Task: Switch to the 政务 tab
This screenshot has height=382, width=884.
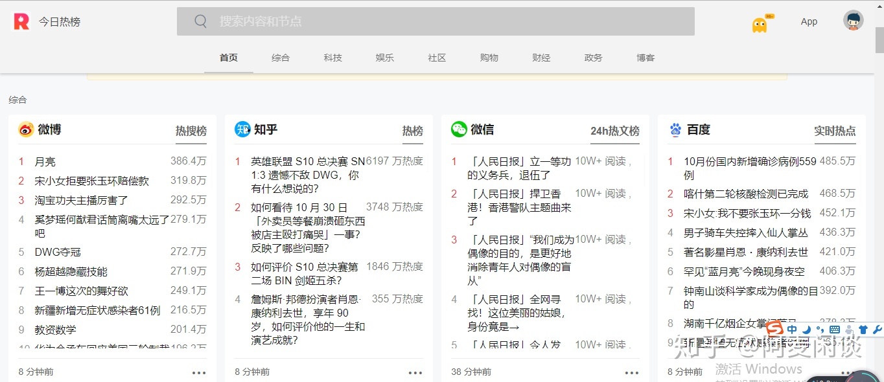Action: (x=593, y=58)
